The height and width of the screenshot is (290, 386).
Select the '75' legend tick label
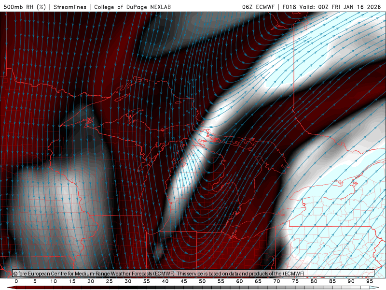295,281
